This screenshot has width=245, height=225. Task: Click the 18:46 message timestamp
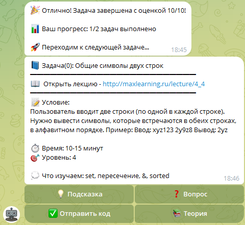tap(231, 179)
